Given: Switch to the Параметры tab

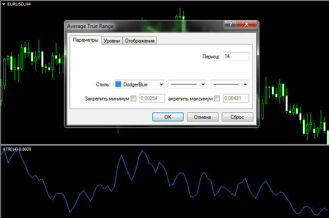Looking at the screenshot, I should coord(86,40).
